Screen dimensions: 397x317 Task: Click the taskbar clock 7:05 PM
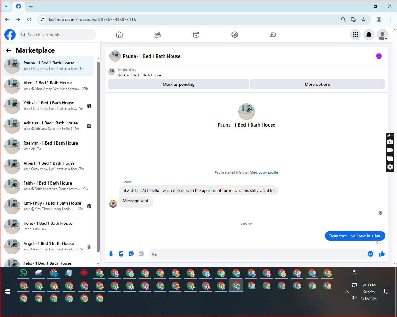pyautogui.click(x=369, y=285)
